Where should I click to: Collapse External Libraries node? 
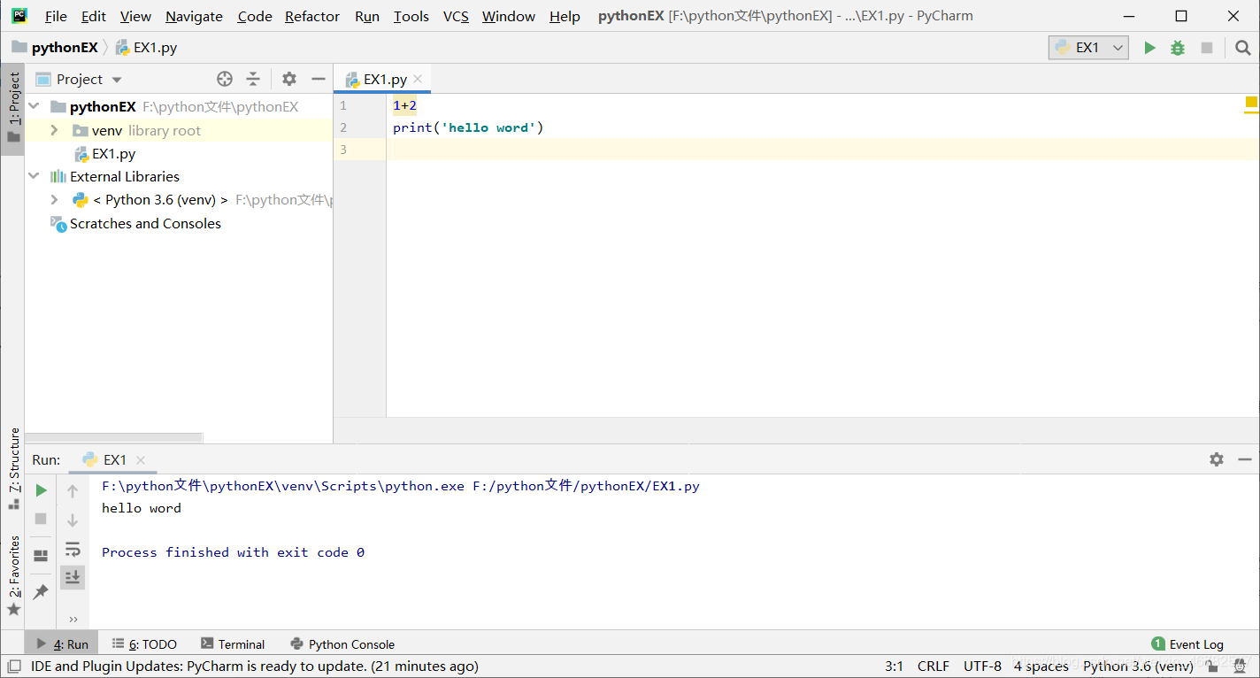click(x=34, y=176)
